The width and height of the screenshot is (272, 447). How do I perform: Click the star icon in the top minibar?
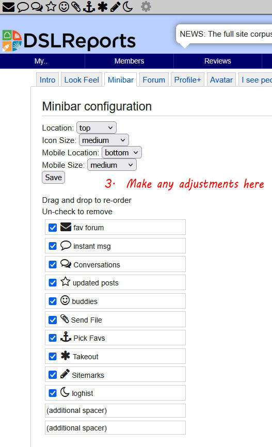(51, 7)
